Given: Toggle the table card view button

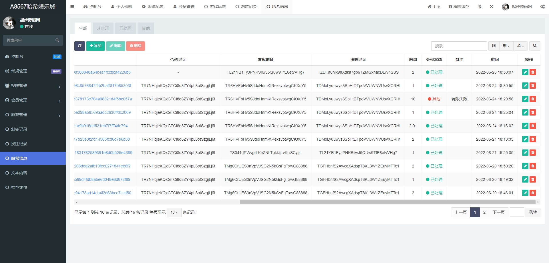Looking at the screenshot, I should (x=494, y=46).
